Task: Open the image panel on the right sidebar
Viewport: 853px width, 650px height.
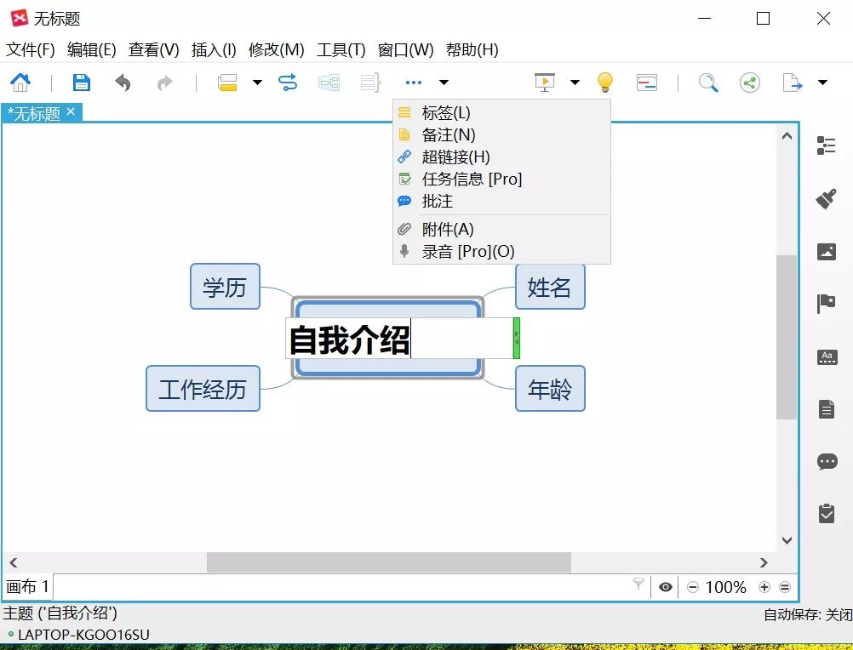Action: pyautogui.click(x=825, y=251)
